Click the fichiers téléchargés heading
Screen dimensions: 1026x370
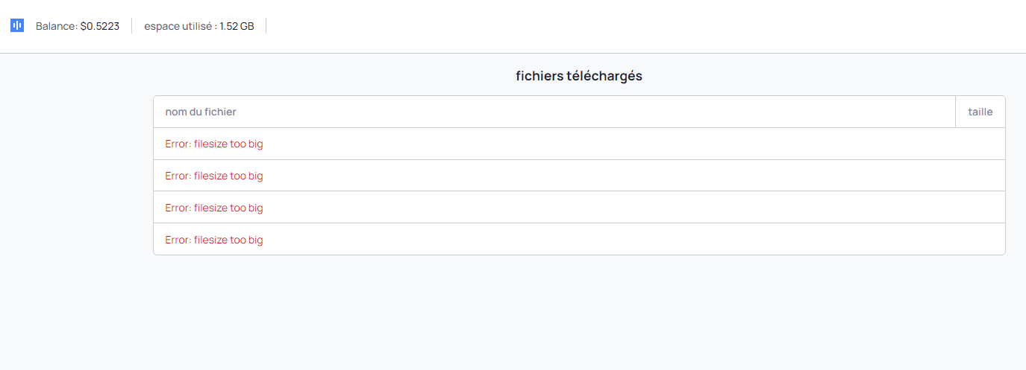point(579,76)
